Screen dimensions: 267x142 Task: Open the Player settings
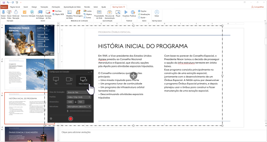pos(118,14)
